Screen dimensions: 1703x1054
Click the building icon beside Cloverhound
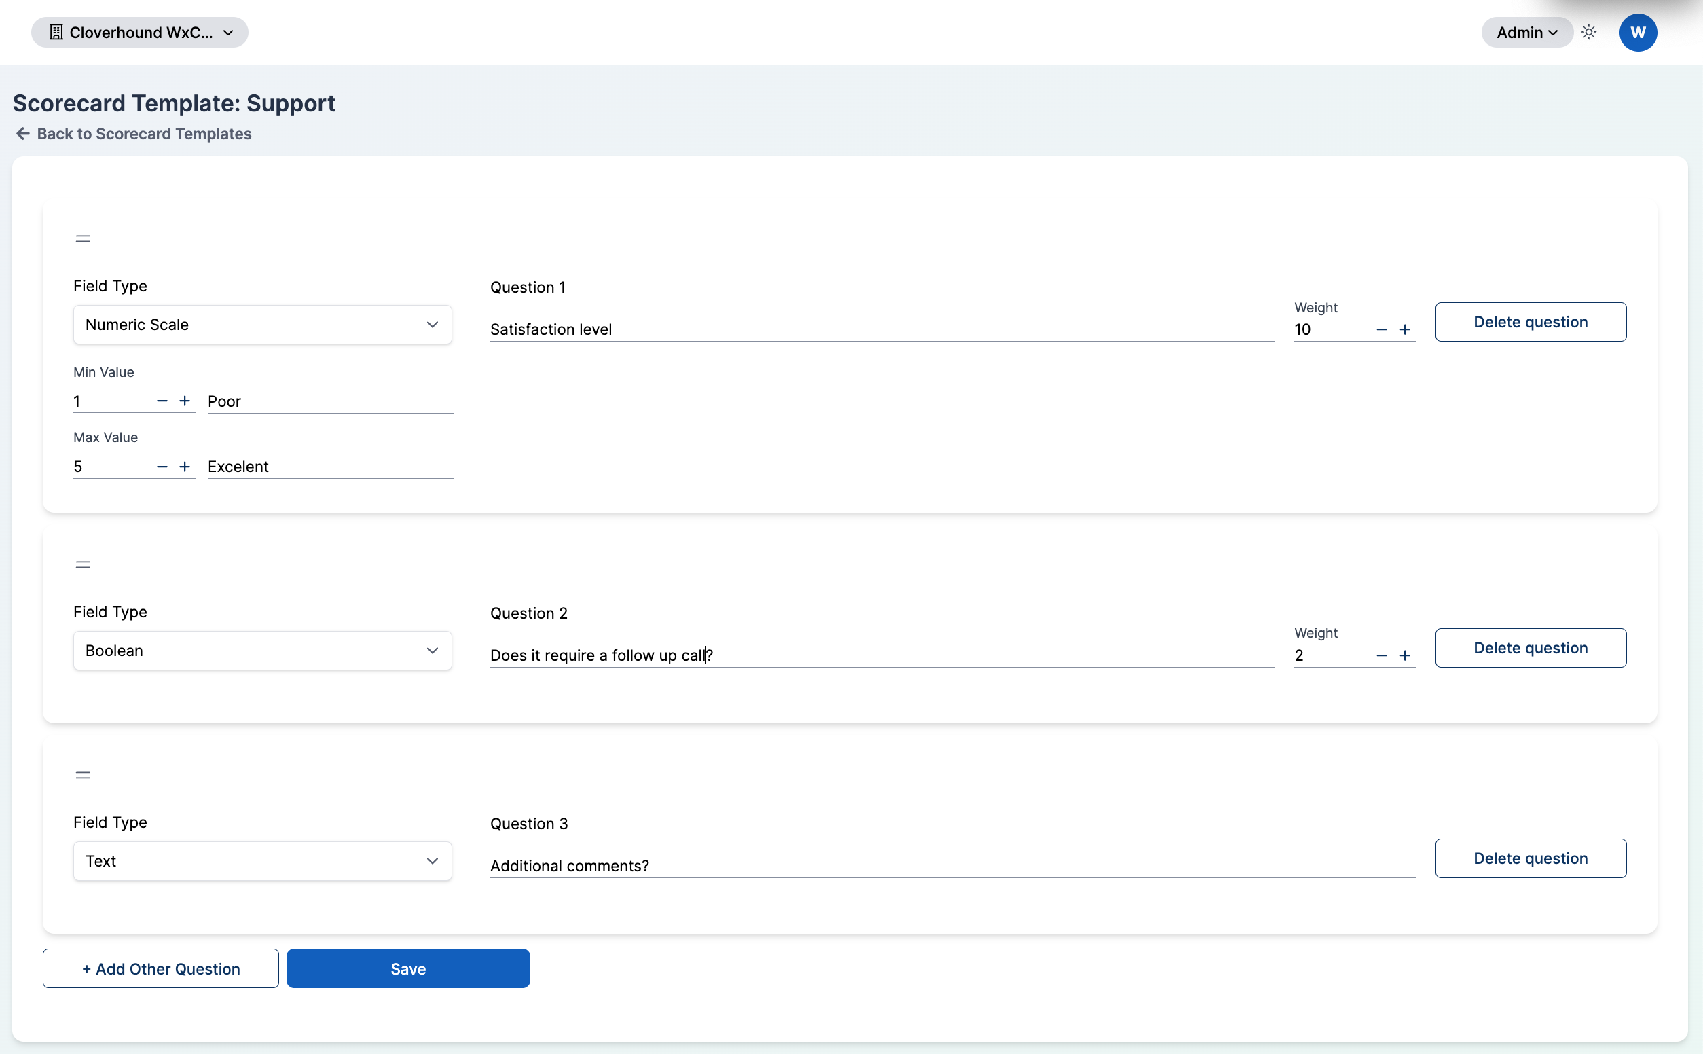(56, 32)
